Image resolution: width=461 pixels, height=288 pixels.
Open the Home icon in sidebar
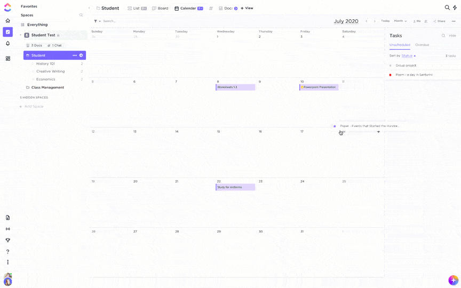click(x=7, y=21)
